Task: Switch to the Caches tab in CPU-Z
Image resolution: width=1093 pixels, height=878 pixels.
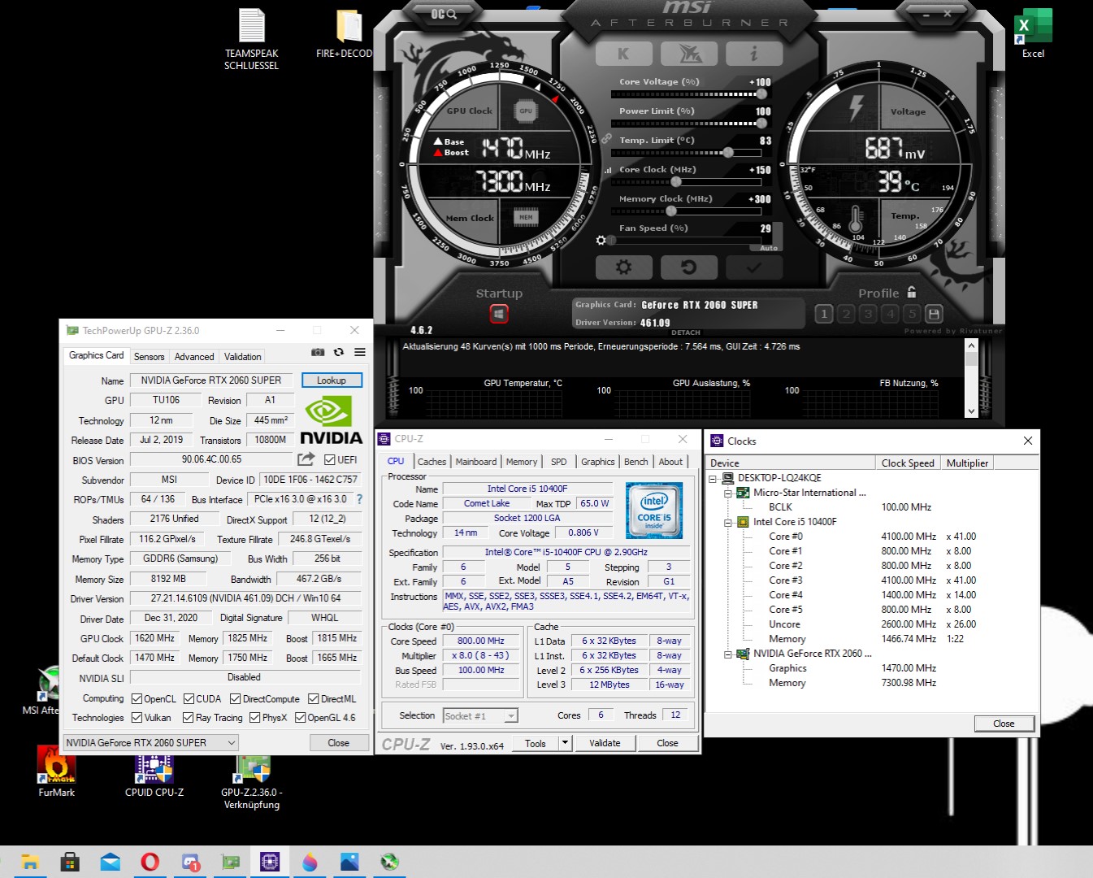Action: (x=432, y=461)
